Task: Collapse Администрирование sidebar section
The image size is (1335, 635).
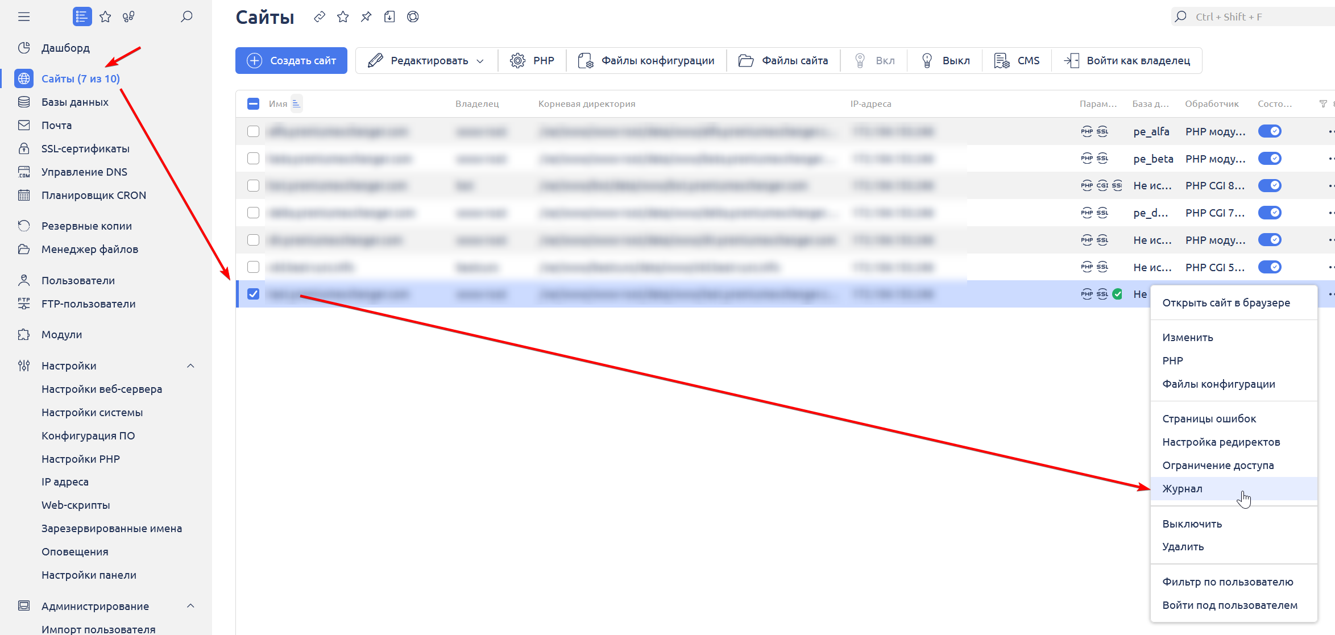Action: (x=191, y=607)
